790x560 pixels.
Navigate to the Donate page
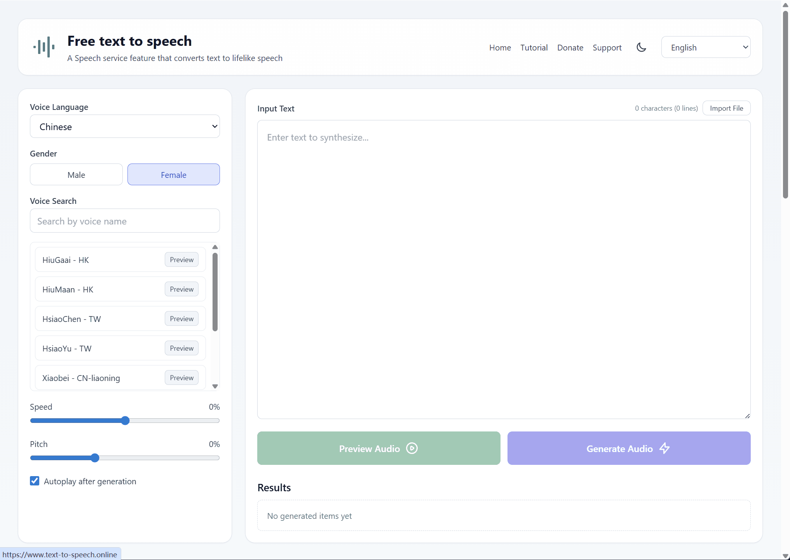[570, 47]
